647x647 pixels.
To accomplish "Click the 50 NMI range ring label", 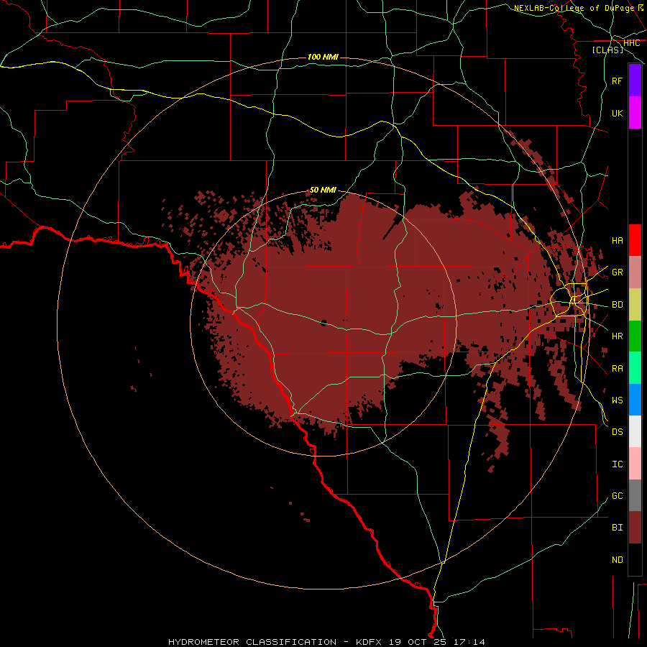I will click(x=323, y=190).
